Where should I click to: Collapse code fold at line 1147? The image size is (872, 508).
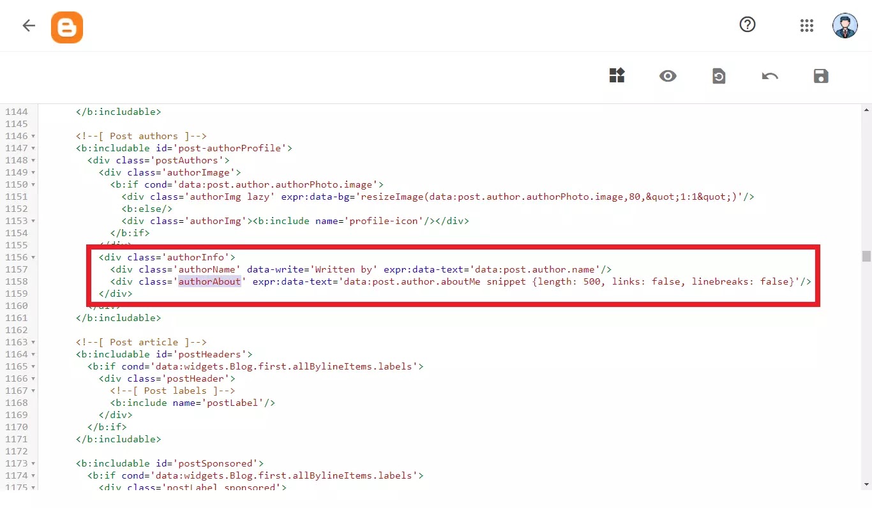point(33,148)
